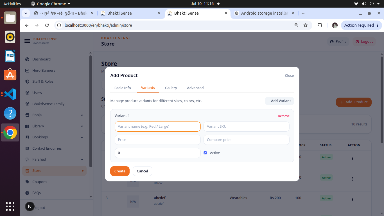Viewport: 384px width, 216px height.
Task: Remove Variant 1
Action: (x=284, y=116)
